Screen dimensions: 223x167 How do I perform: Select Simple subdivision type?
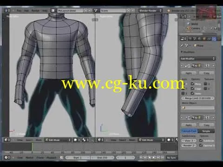coord(206,131)
